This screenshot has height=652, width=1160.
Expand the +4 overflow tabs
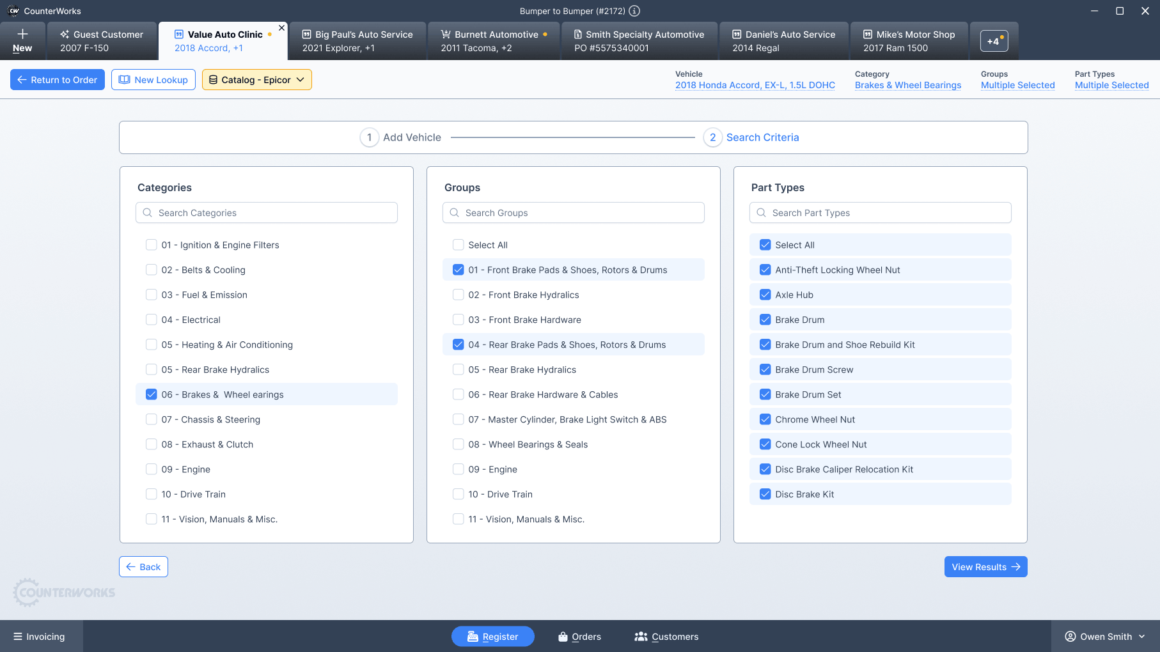[x=994, y=42]
